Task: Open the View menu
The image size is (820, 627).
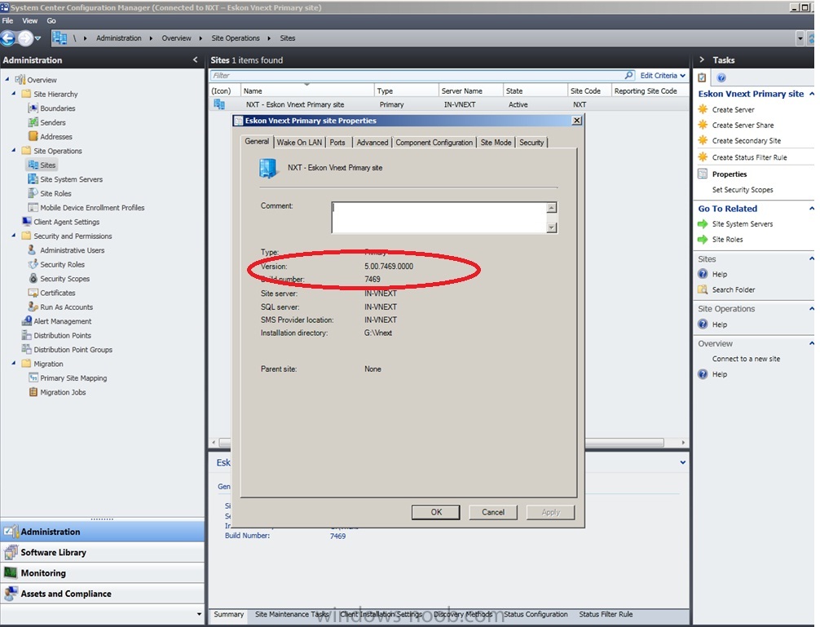Action: (30, 21)
